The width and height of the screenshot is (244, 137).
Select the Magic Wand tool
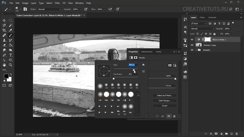[10, 25]
